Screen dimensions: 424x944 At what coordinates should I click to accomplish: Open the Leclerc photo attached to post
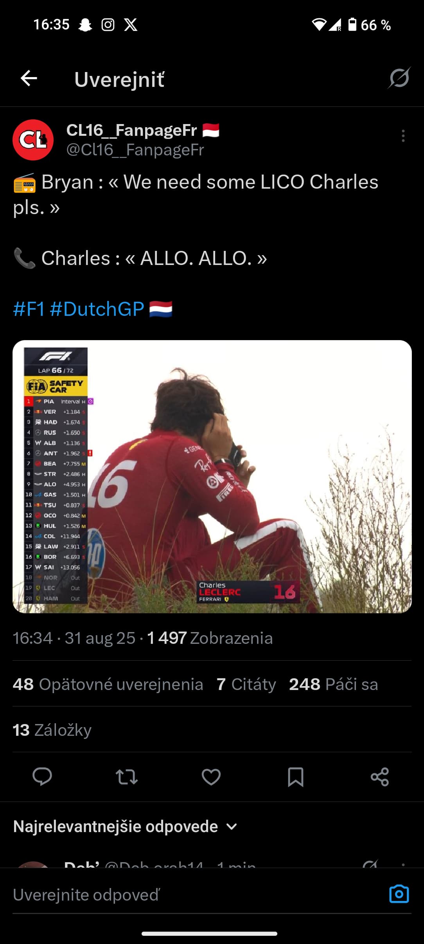point(212,476)
